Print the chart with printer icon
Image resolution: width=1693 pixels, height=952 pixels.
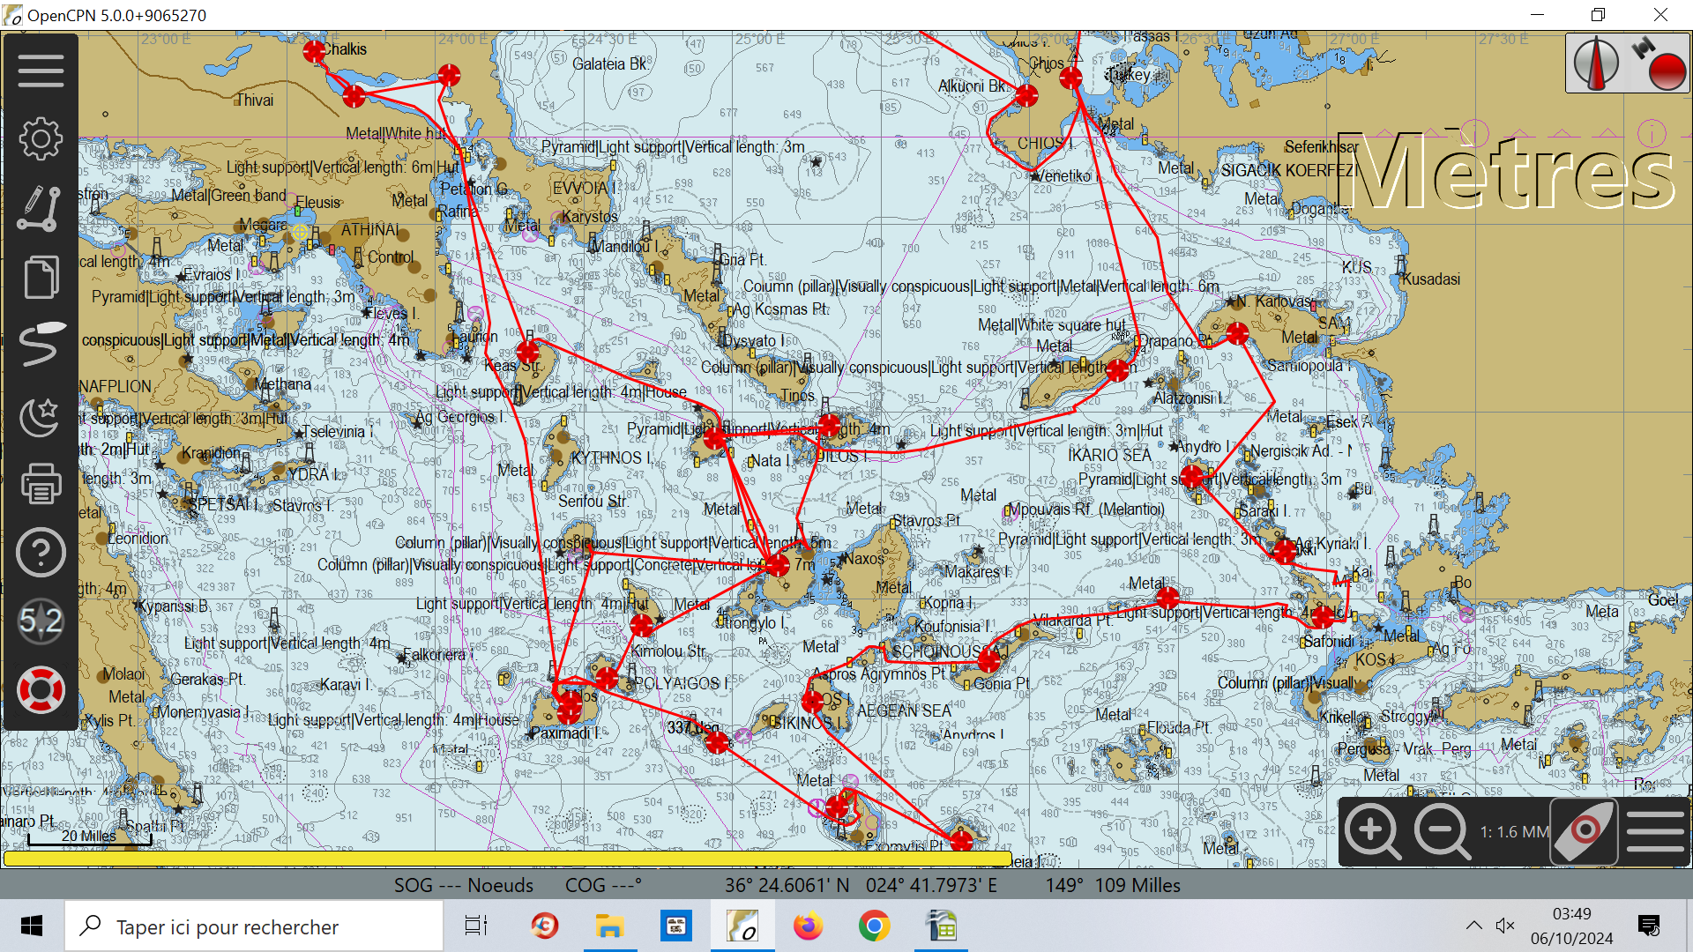coord(41,484)
